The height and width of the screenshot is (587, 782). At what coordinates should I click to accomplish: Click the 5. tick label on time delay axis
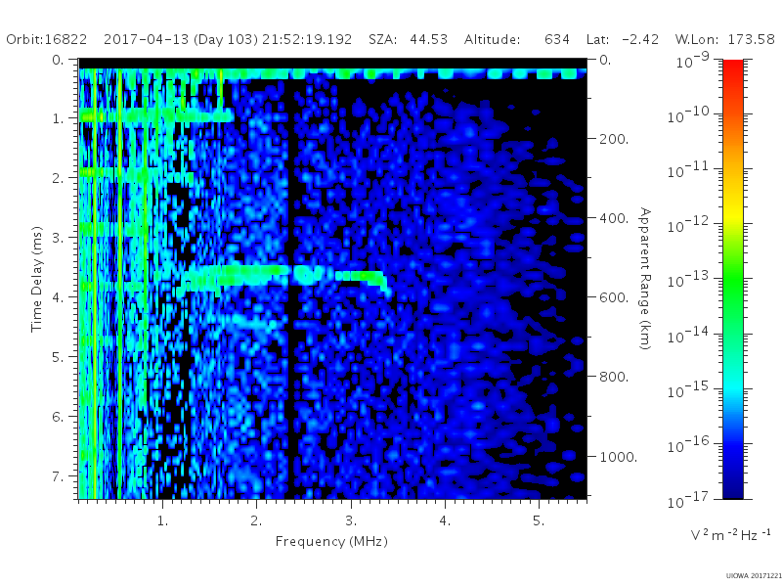[59, 357]
